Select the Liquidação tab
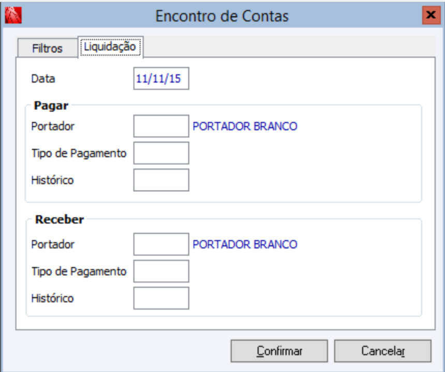Screen dimensions: 445x372 click(110, 47)
